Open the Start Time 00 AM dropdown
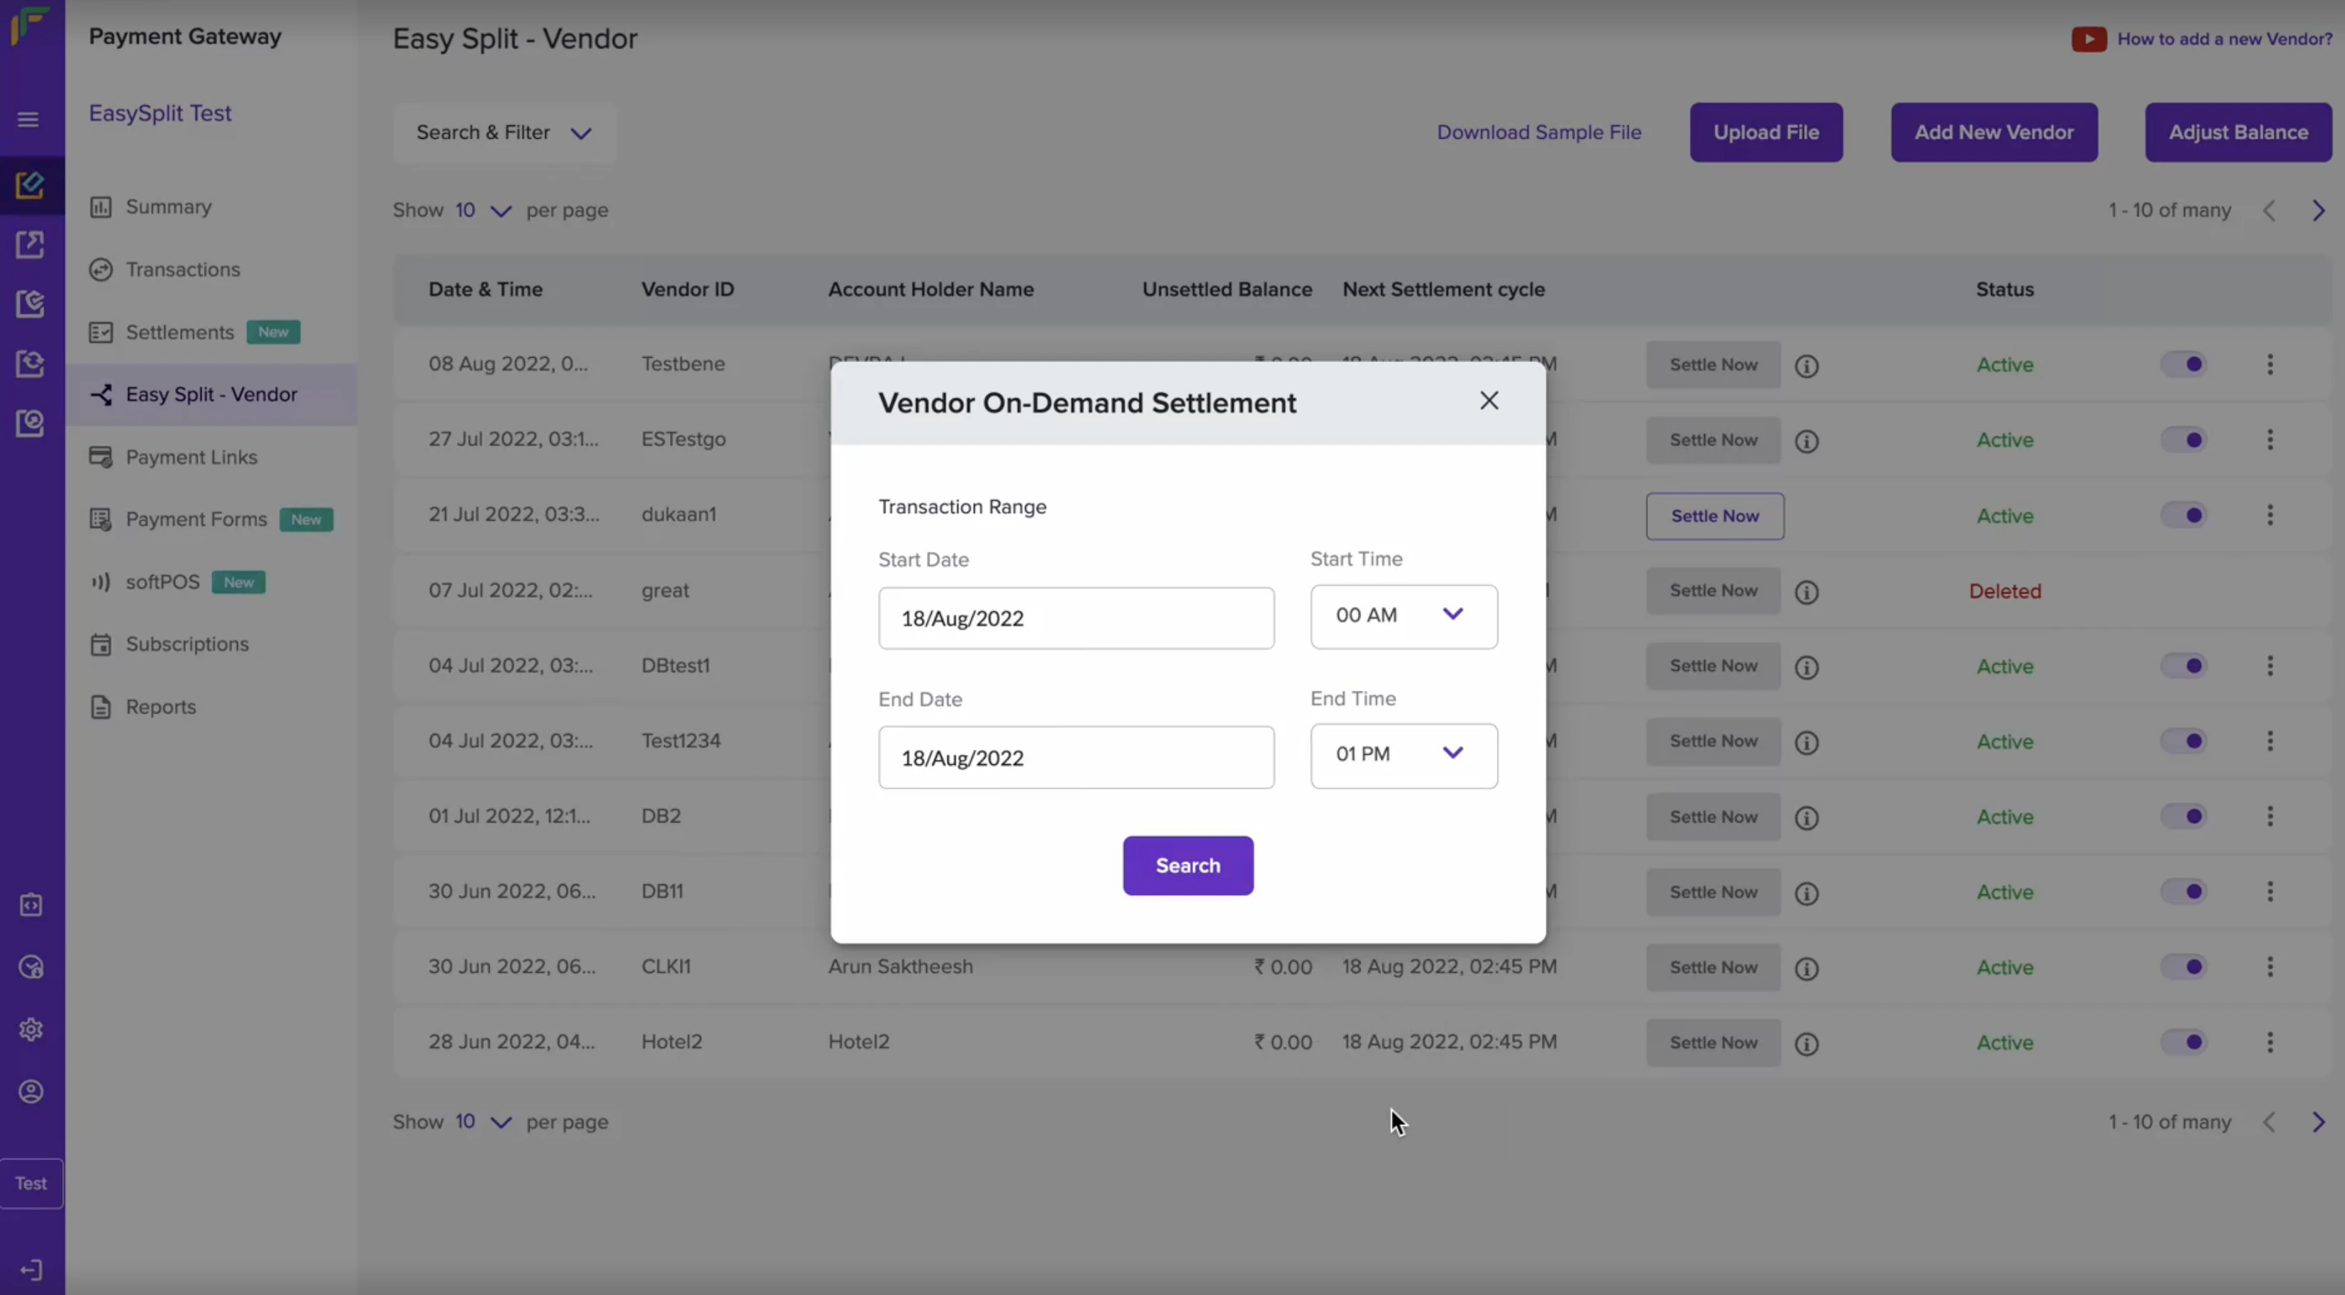This screenshot has height=1295, width=2345. click(1403, 616)
